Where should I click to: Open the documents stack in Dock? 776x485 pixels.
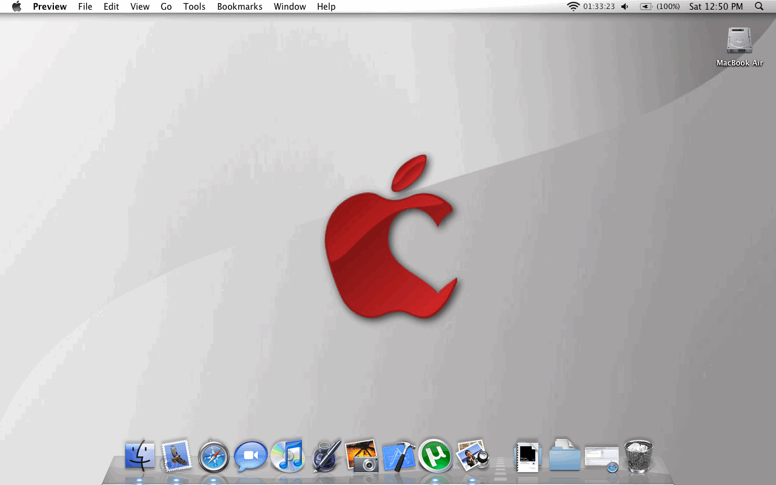coord(527,457)
